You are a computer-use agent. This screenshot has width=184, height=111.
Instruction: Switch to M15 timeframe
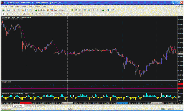(57, 14)
